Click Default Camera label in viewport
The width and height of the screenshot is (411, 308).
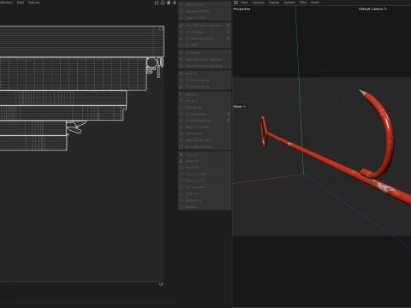pos(372,9)
